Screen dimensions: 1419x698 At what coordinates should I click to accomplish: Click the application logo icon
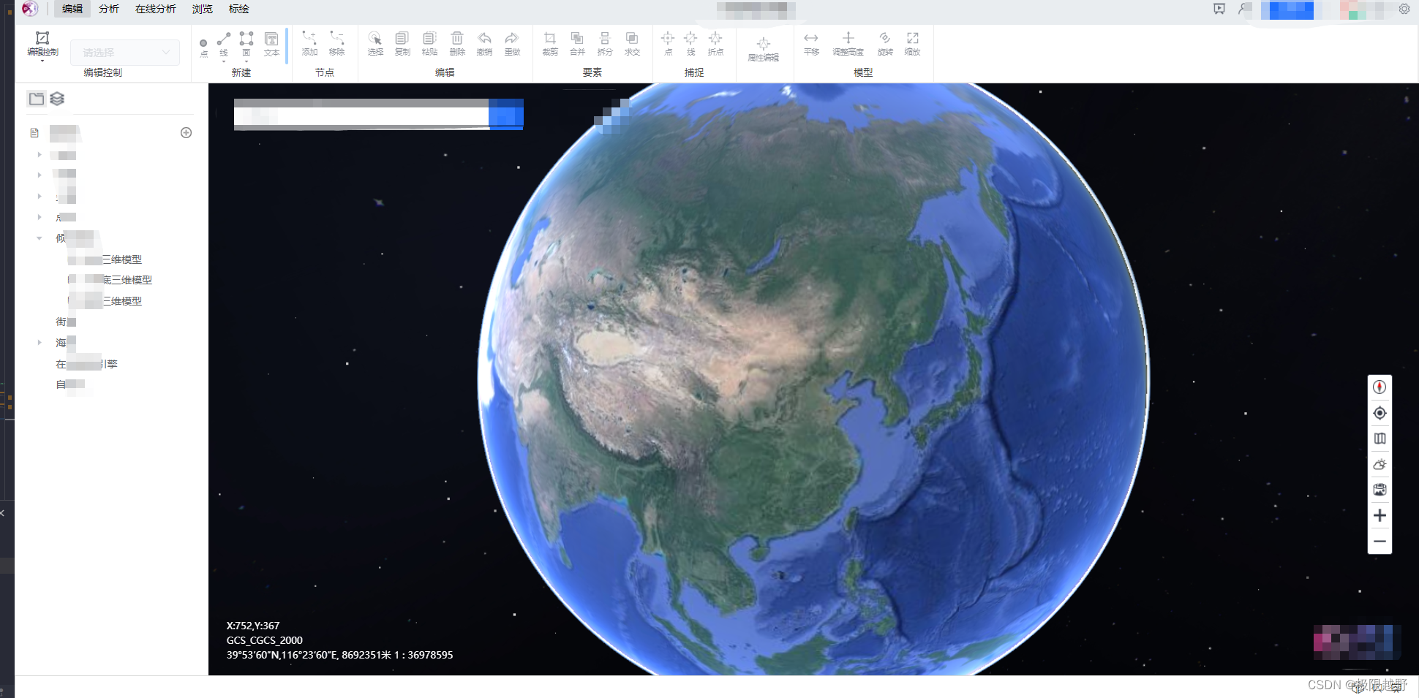pyautogui.click(x=29, y=9)
